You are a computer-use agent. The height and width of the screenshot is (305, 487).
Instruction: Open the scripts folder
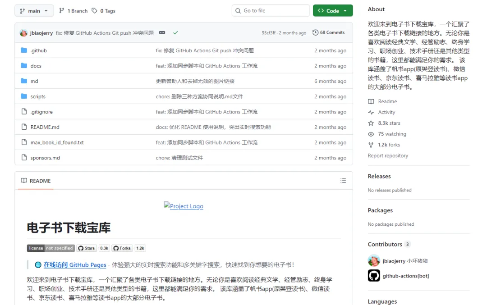tap(38, 96)
